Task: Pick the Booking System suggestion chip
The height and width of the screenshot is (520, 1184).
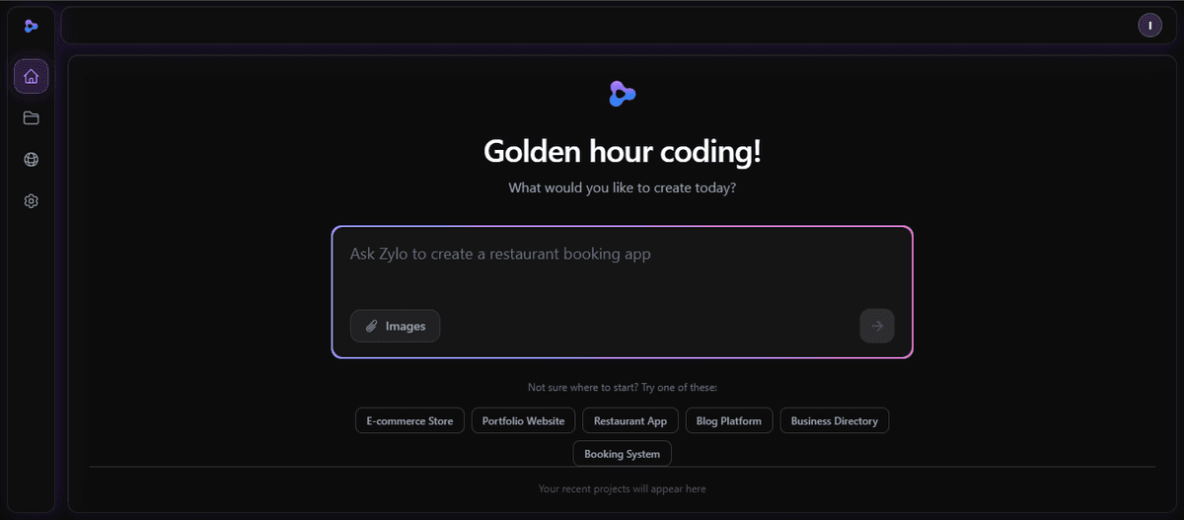Action: 622,454
